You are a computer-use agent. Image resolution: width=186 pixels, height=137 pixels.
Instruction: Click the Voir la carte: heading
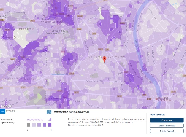158,114
